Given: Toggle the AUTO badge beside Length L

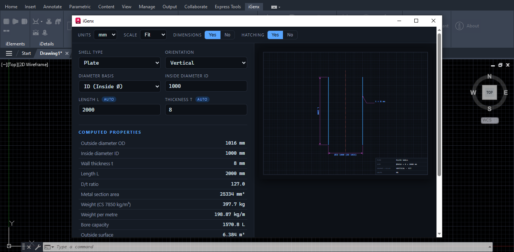Looking at the screenshot, I should point(109,100).
